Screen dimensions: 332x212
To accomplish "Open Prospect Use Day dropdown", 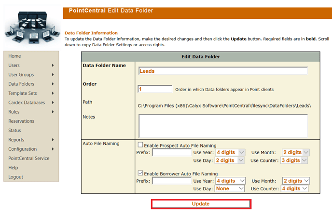I will [x=230, y=160].
